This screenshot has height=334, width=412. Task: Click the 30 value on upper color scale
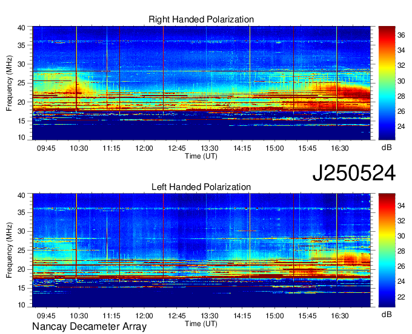pos(401,81)
